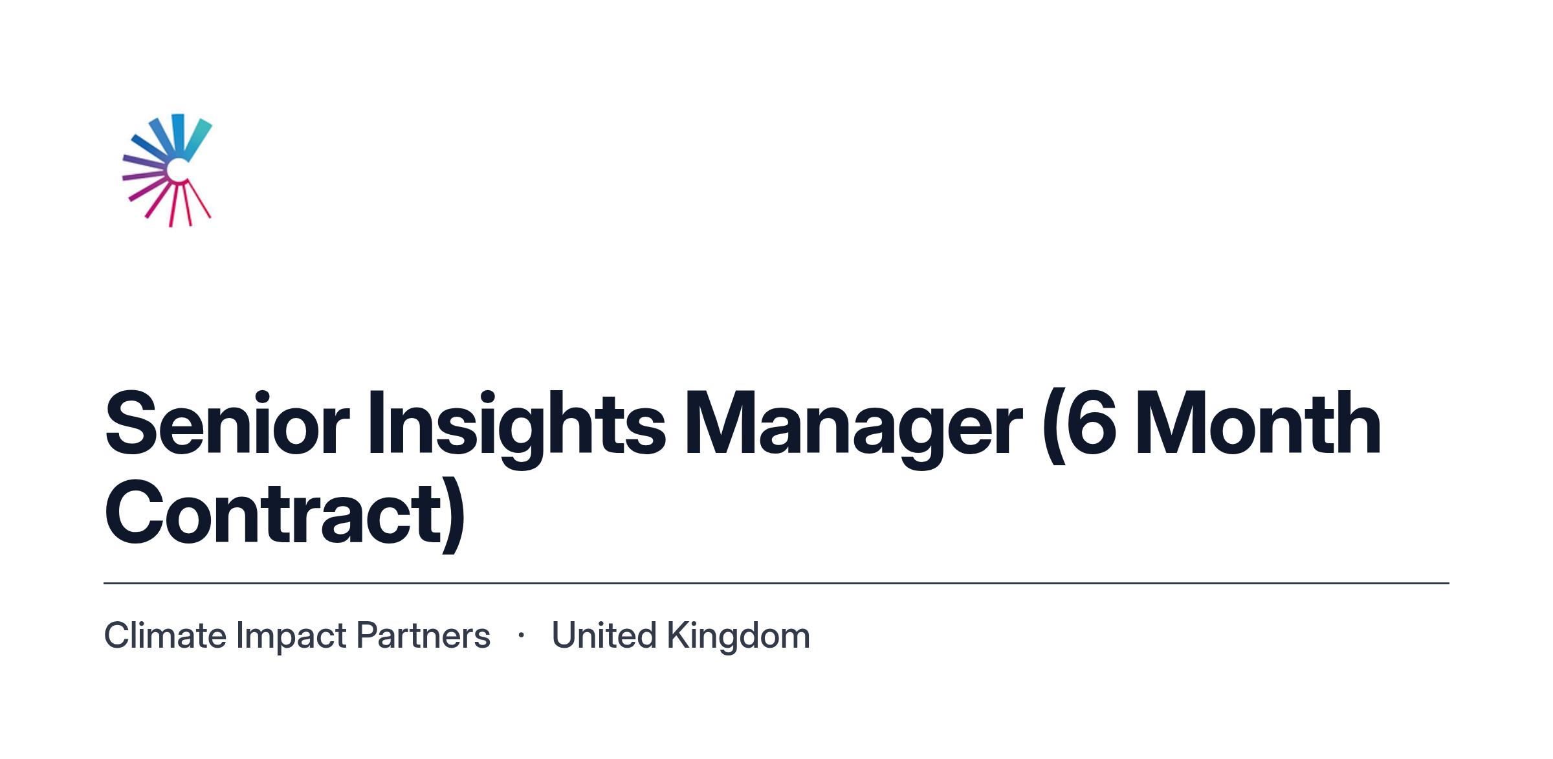Viewport: 1553px width, 759px height.
Task: Click the Climate Impact Partners sunburst logo
Action: [167, 170]
